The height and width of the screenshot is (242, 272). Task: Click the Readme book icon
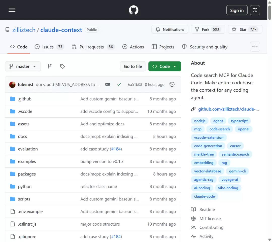click(193, 209)
